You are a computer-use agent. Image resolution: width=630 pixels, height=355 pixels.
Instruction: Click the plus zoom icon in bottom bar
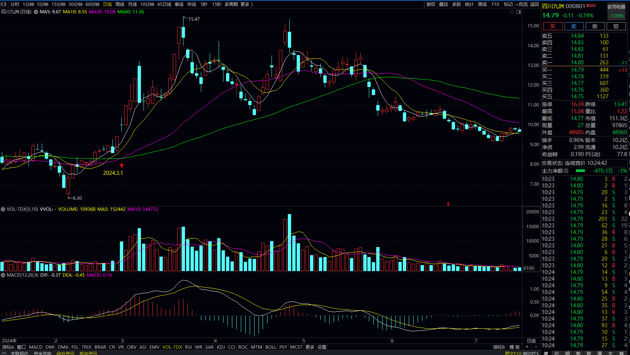pos(527,347)
